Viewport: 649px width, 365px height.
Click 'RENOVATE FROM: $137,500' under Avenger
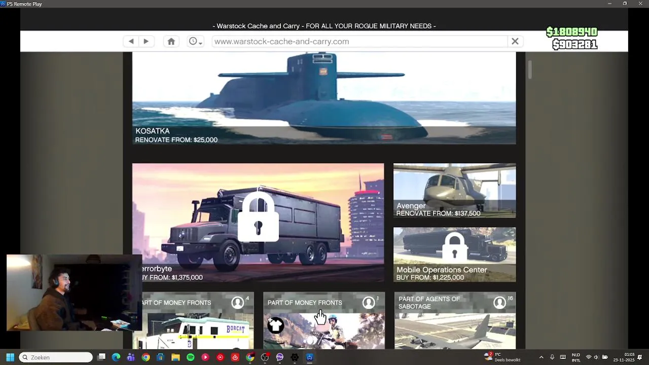click(438, 213)
